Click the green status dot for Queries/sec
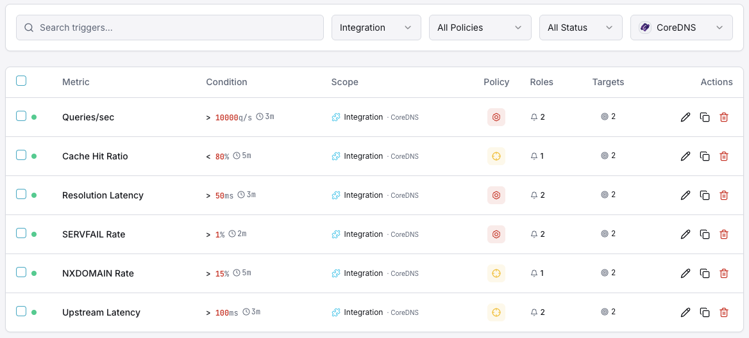This screenshot has width=749, height=338. (x=34, y=117)
